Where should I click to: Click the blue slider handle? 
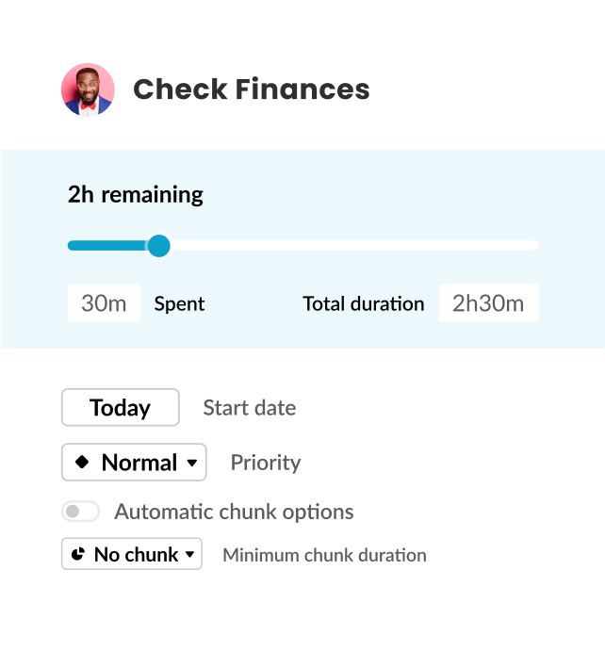pyautogui.click(x=158, y=246)
